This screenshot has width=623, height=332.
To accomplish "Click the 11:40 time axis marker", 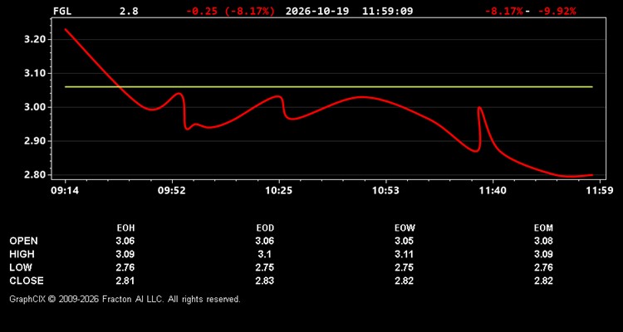I will (493, 191).
